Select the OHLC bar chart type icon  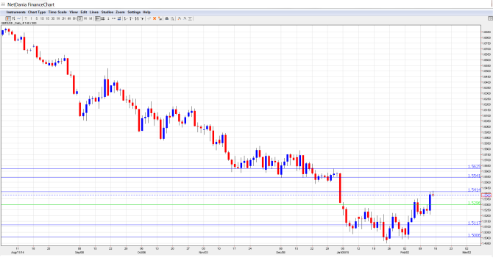point(13,18)
